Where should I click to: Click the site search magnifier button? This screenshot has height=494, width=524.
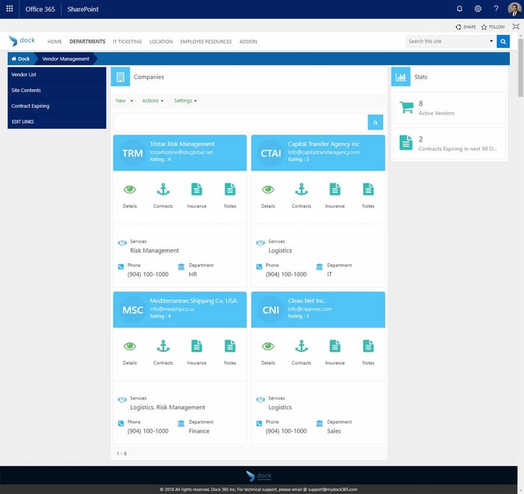tap(503, 41)
